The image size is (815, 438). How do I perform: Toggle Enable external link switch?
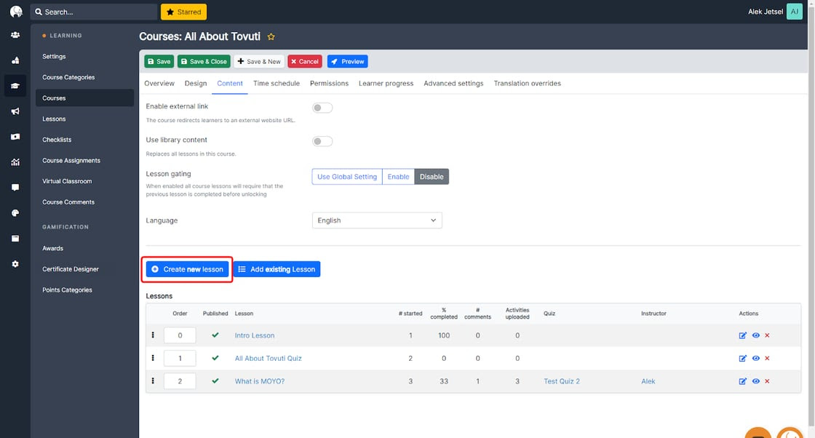322,108
